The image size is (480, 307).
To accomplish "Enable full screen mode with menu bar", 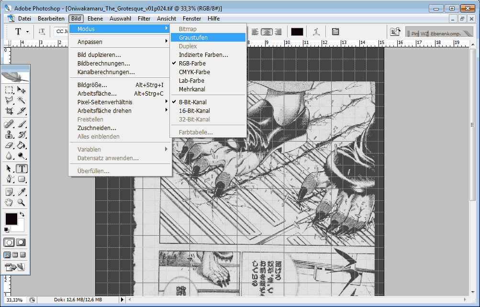I will coord(15,255).
